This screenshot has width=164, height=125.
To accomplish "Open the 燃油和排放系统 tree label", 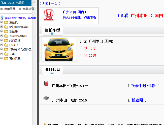I will 19,27.
